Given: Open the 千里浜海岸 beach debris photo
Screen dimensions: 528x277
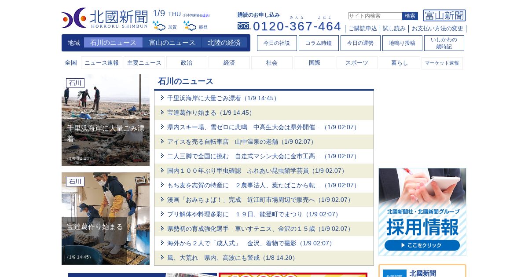Looking at the screenshot, I should pos(106,120).
